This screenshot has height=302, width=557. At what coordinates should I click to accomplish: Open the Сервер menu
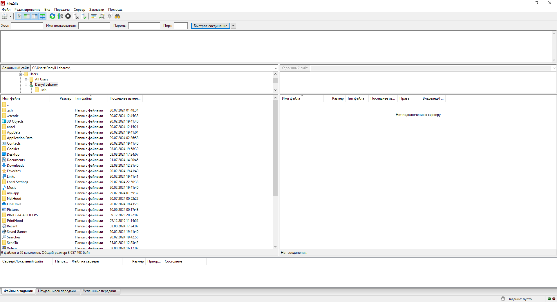point(79,10)
